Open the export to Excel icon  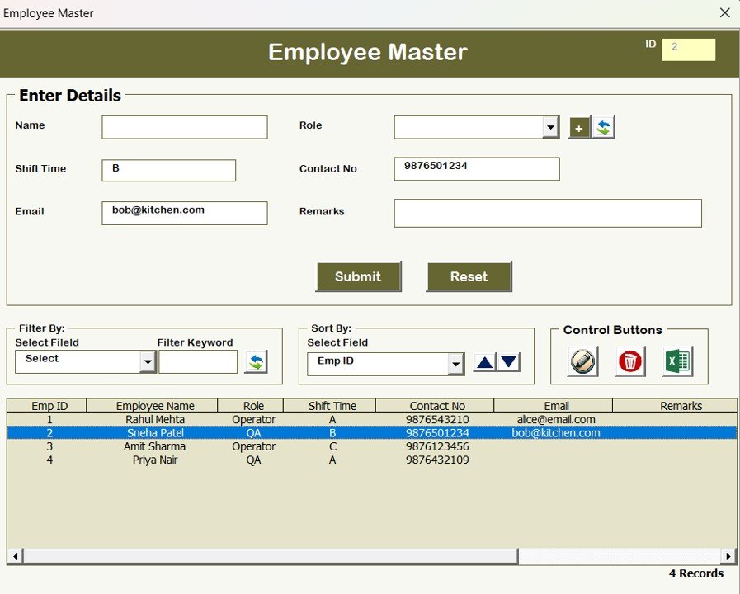678,361
